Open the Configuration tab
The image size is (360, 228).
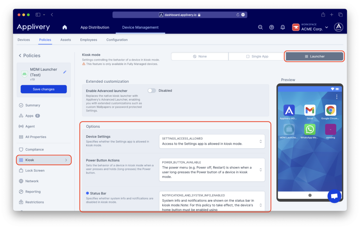coord(117,40)
